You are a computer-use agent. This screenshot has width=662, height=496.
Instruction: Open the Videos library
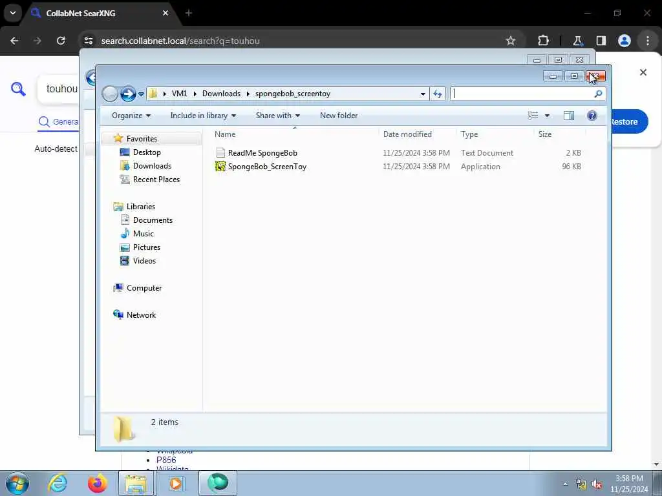click(144, 261)
